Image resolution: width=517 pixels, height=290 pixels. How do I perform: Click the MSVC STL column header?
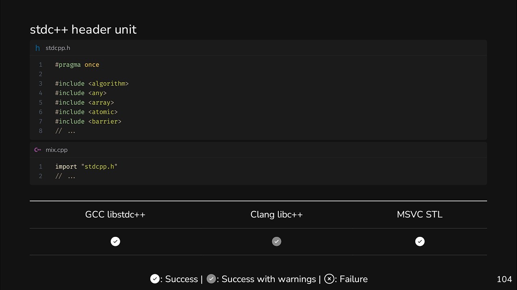click(420, 214)
